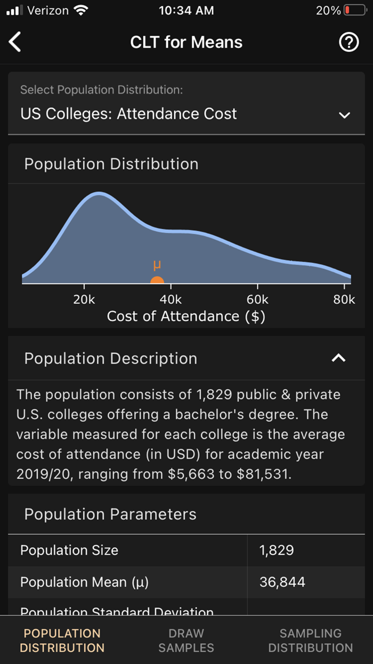Switch to the Draw Samples tab

coord(186,640)
